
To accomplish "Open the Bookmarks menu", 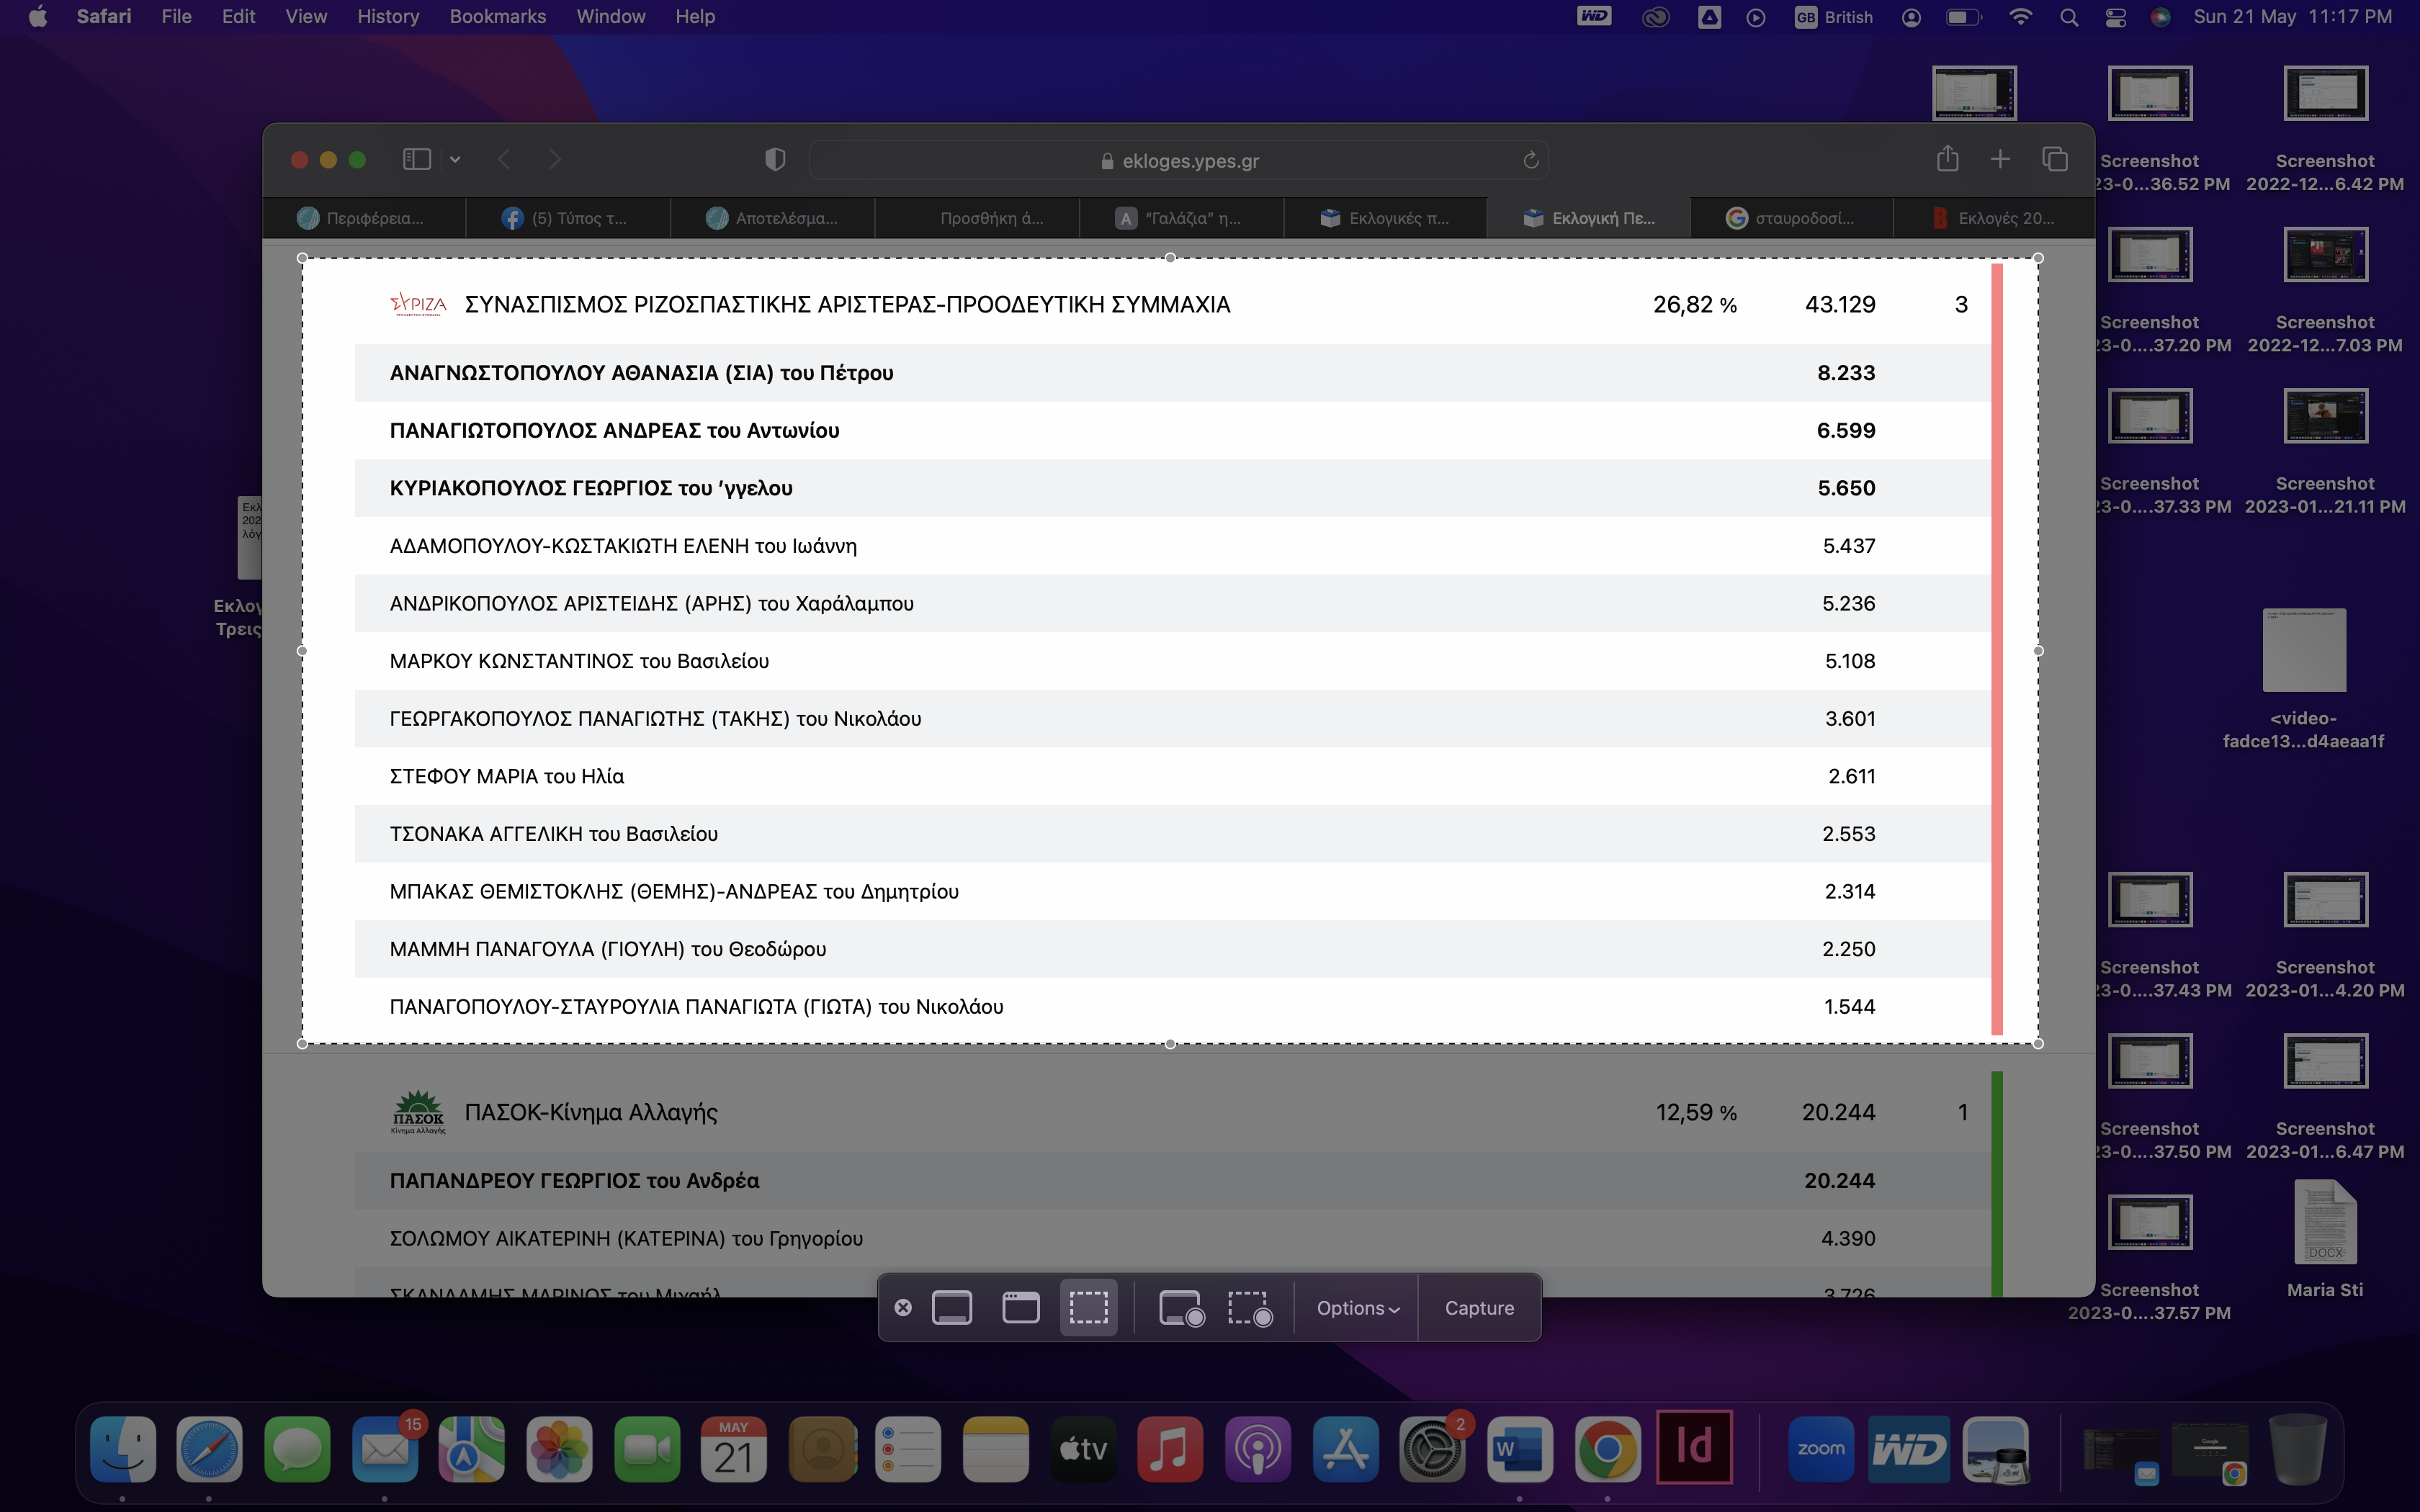I will [497, 17].
